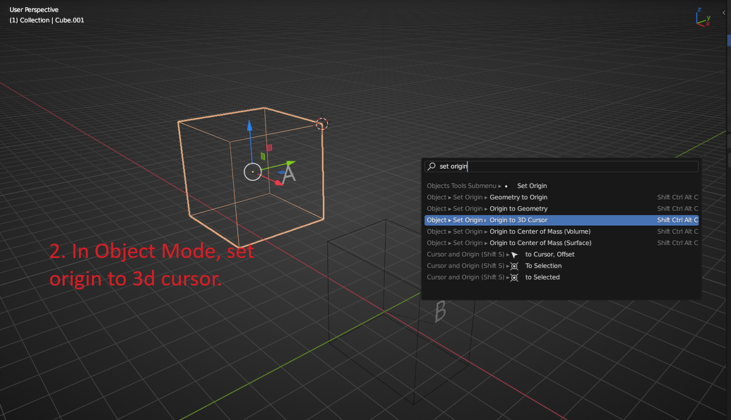
Task: Click the magnifier icon in search box
Action: point(432,167)
